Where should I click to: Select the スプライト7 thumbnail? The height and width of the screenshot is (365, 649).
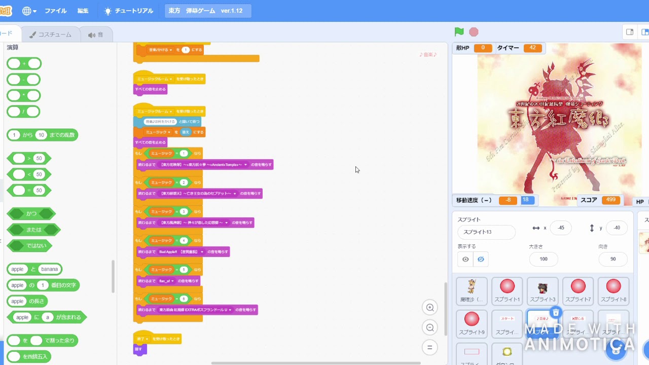click(x=578, y=291)
